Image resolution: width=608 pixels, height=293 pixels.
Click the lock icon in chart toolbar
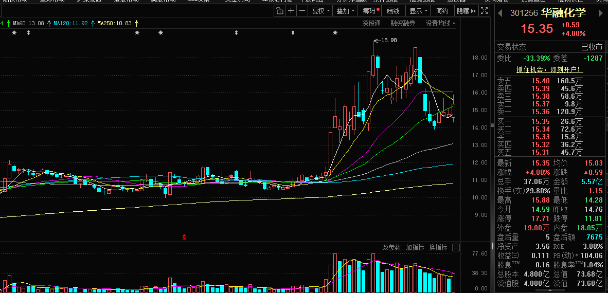coord(280,11)
